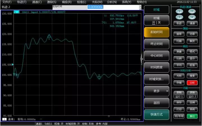Click the 宏/本地 button
The image size is (202, 126).
(x=179, y=116)
